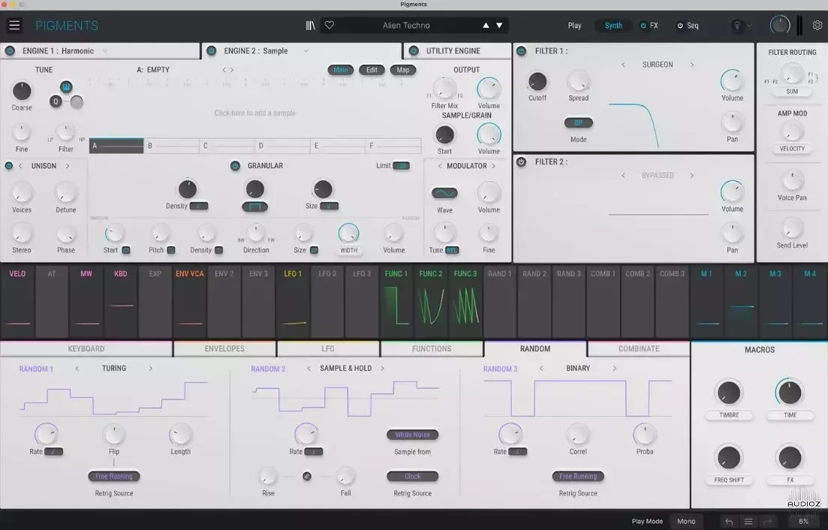Click the Alien Techno preset name

[x=406, y=26]
